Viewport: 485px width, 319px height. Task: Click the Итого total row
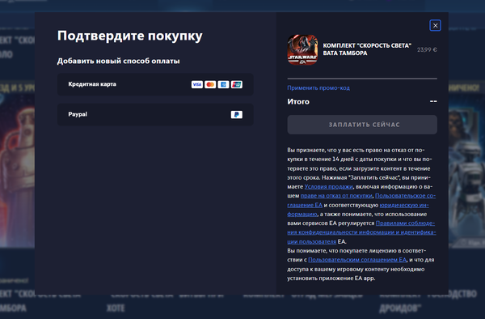(x=362, y=101)
